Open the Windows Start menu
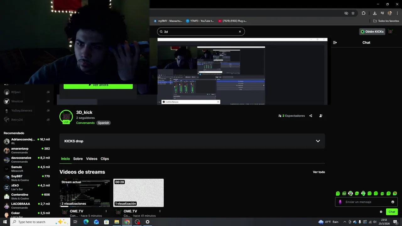This screenshot has height=226, width=402. click(5, 222)
